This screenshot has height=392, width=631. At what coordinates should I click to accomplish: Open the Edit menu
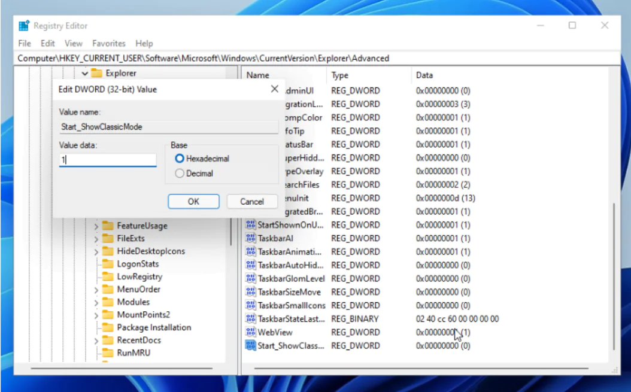pyautogui.click(x=47, y=43)
